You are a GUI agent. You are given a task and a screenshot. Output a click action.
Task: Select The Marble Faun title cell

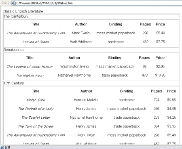click(x=30, y=75)
